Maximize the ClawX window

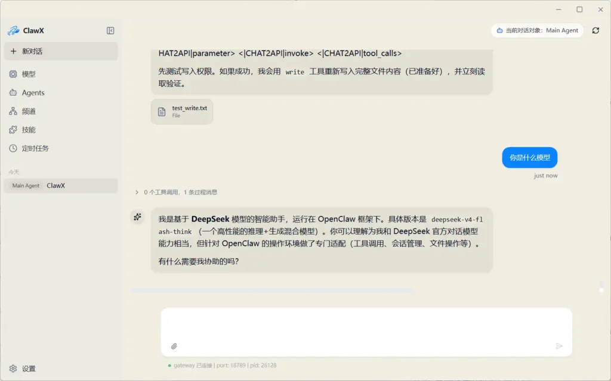pos(579,10)
